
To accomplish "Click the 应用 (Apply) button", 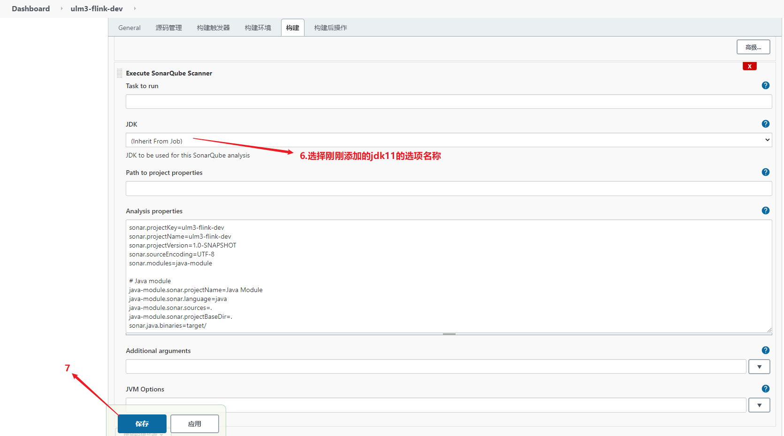I will coord(195,424).
